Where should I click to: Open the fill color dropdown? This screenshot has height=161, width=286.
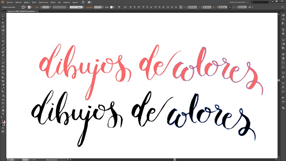point(25,7)
